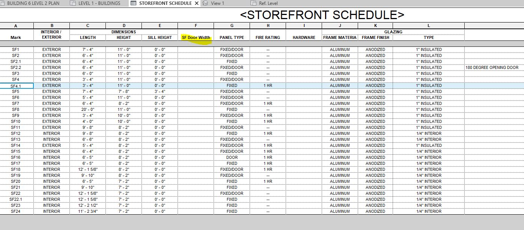Click the PANEL TYPE column header

coord(232,37)
